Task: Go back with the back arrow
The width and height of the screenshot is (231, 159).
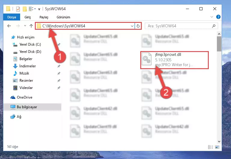Action: point(9,26)
